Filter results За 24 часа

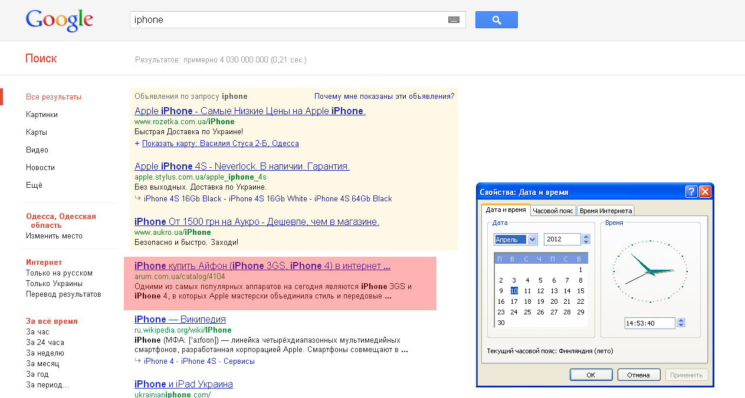tap(45, 343)
